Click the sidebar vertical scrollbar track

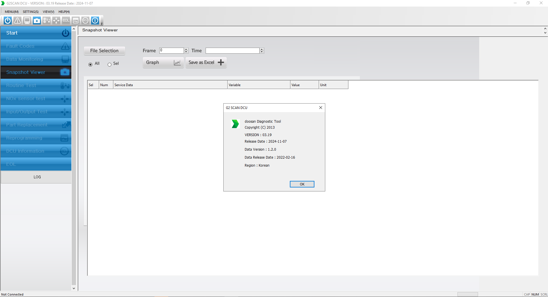(74, 159)
